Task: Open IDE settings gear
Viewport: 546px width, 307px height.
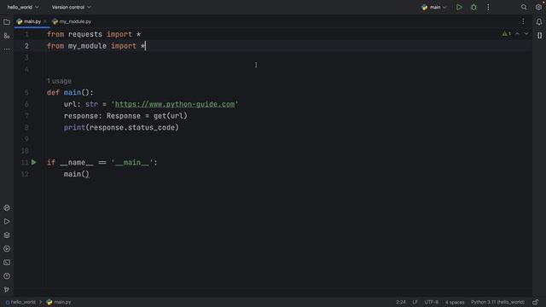Action: 538,8
